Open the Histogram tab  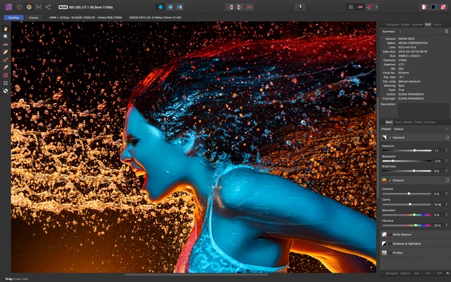coord(392,25)
